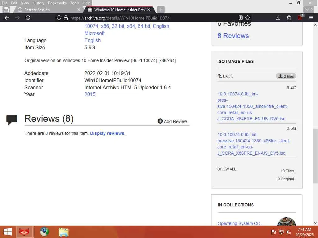Viewport: 318px width, 238px height.
Task: Open the Tools menu
Action: (x=75, y=3)
